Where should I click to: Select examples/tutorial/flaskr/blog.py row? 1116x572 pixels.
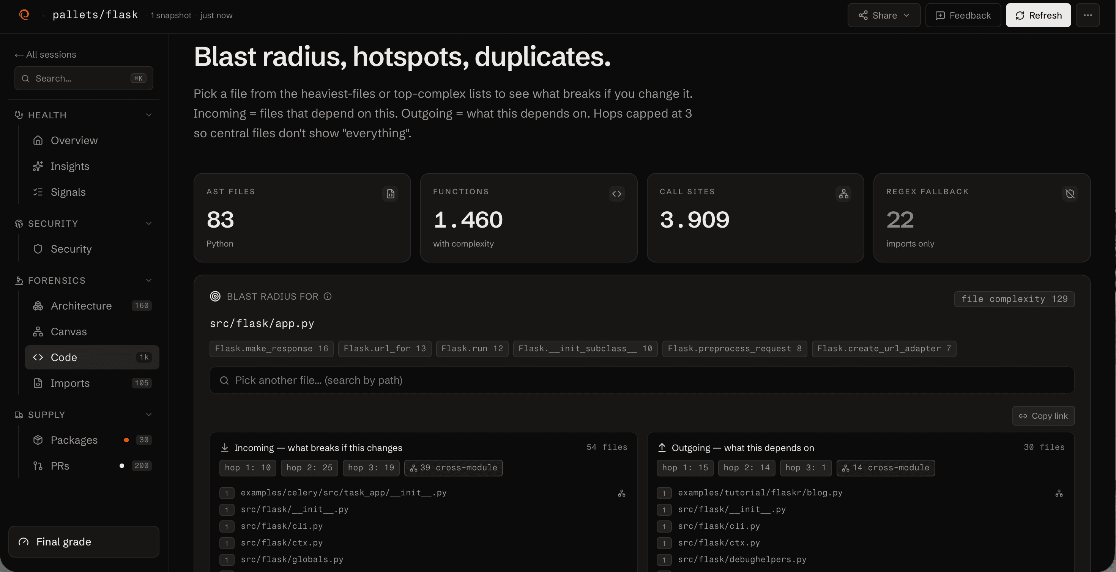point(861,493)
